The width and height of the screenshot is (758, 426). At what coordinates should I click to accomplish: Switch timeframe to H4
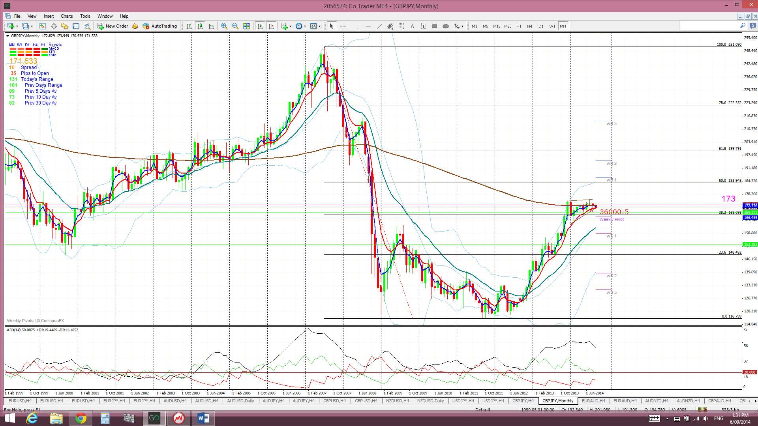click(x=529, y=26)
